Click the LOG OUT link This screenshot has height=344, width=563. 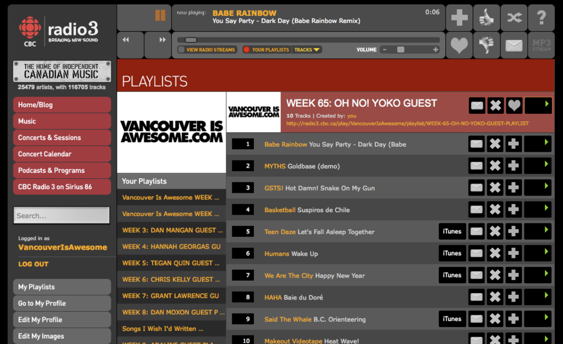tap(33, 264)
